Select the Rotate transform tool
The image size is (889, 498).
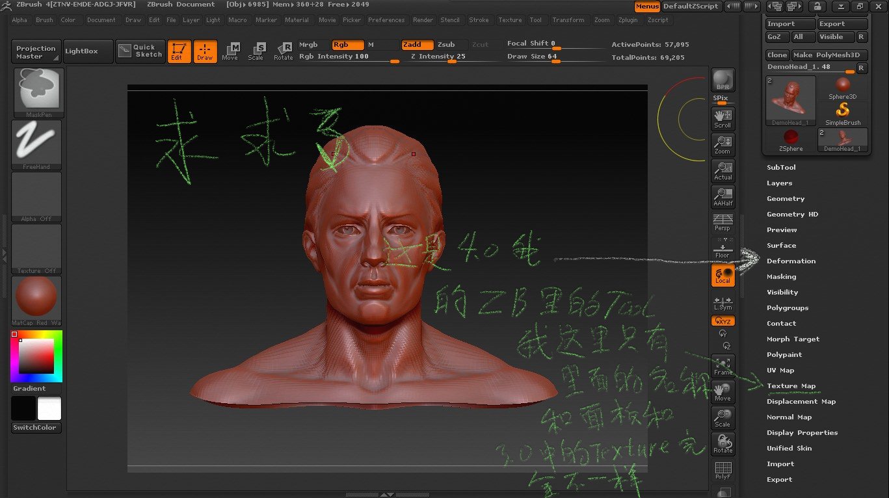(x=283, y=51)
